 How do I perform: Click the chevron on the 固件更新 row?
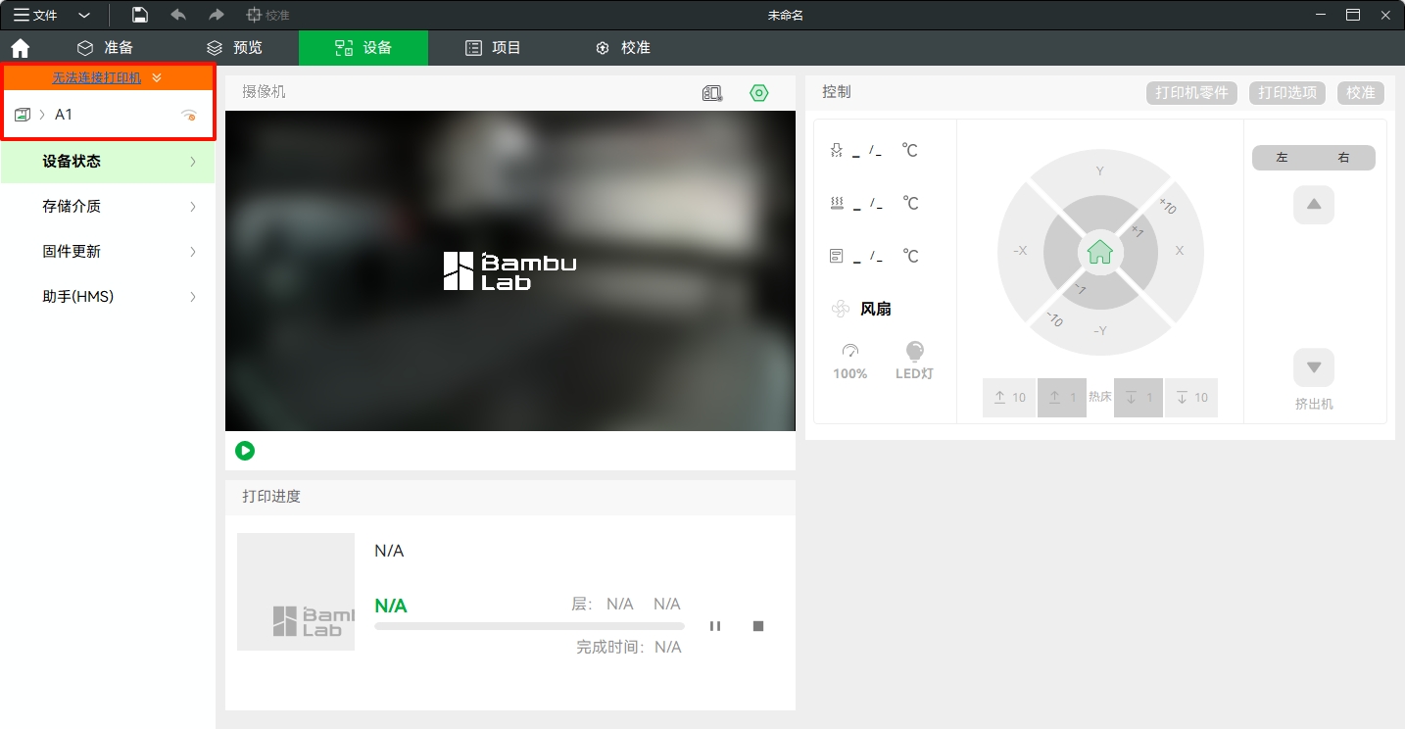click(193, 252)
